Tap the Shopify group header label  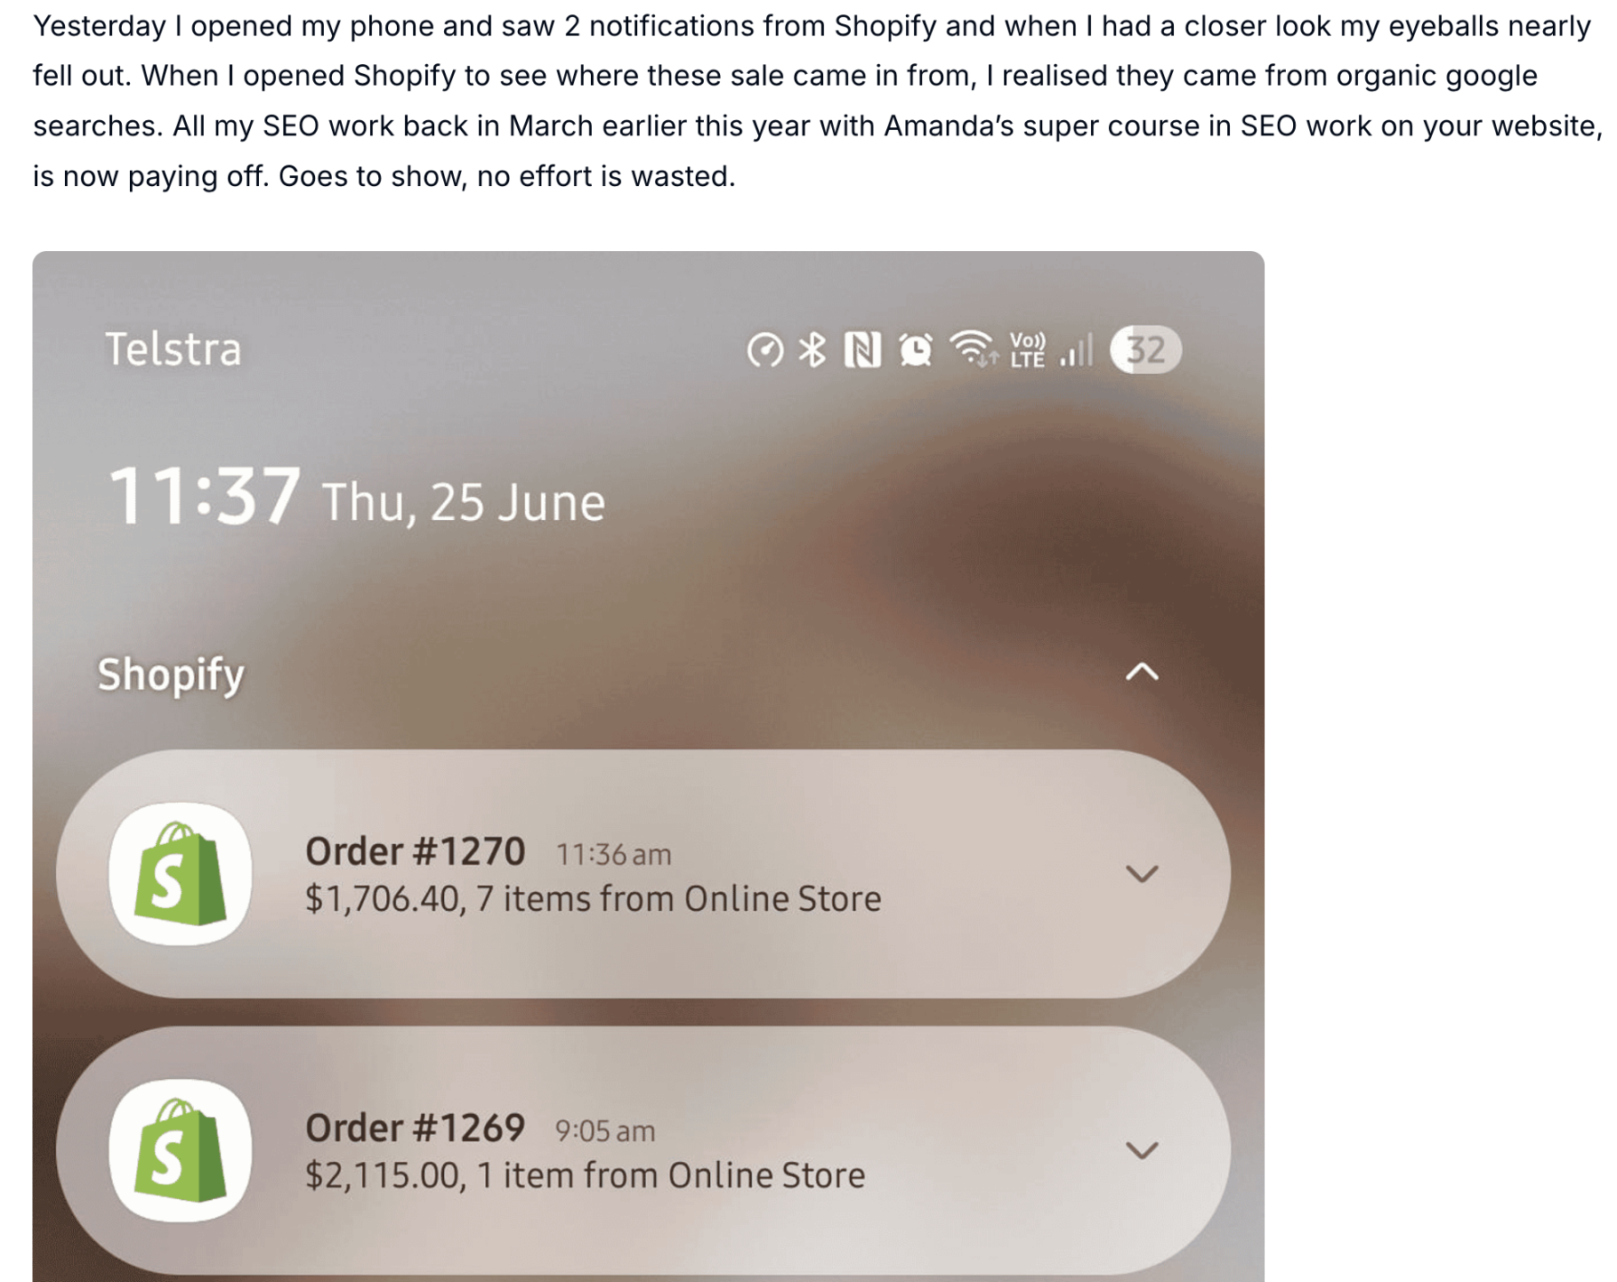pos(171,675)
